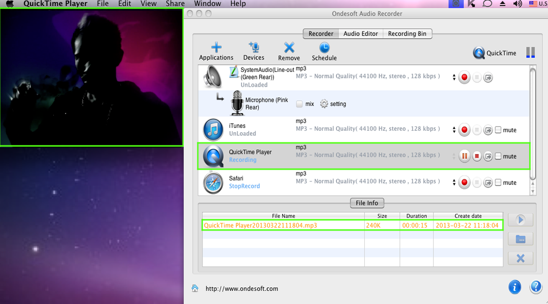Toggle the Safari mute checkbox
The image size is (548, 304).
(498, 182)
